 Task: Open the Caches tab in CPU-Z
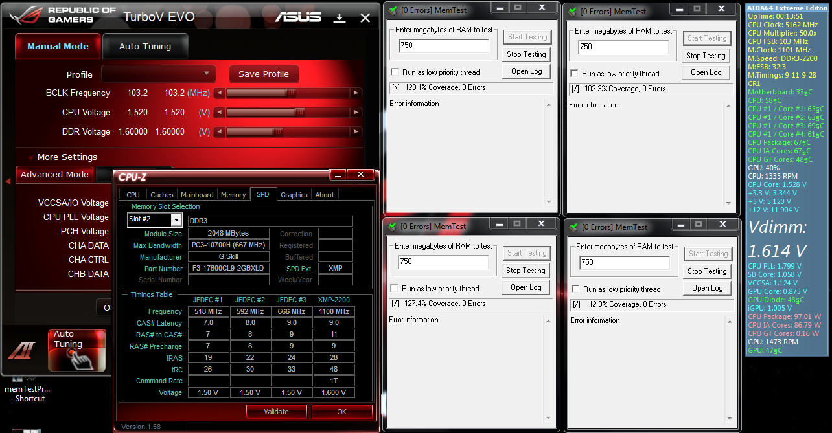[162, 195]
